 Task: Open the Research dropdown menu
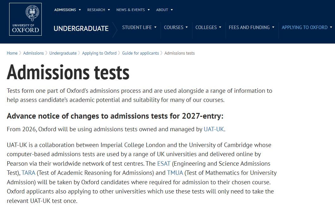(x=99, y=10)
